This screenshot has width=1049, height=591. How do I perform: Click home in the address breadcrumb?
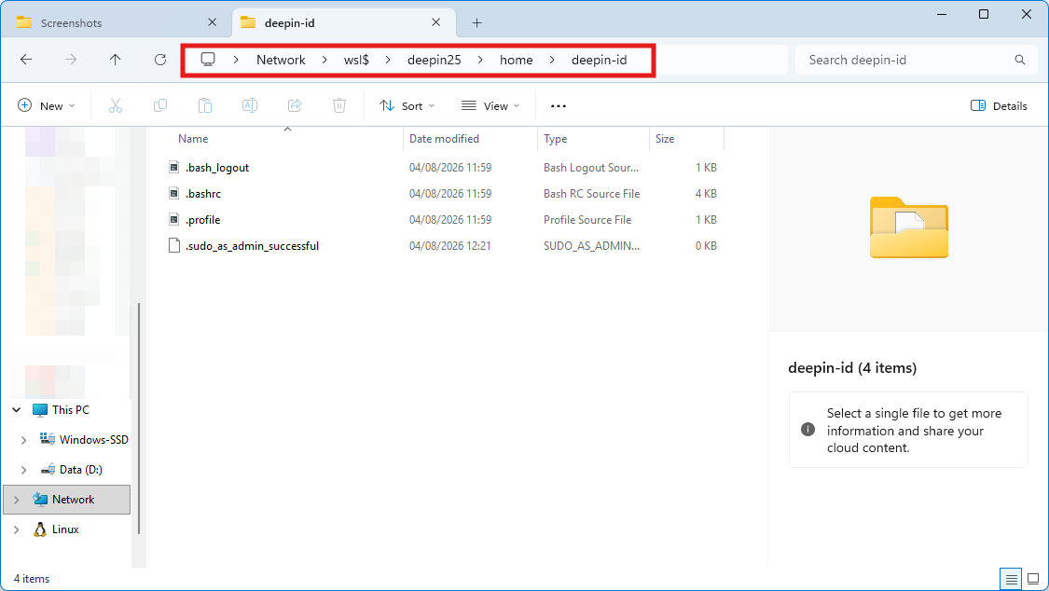click(517, 60)
